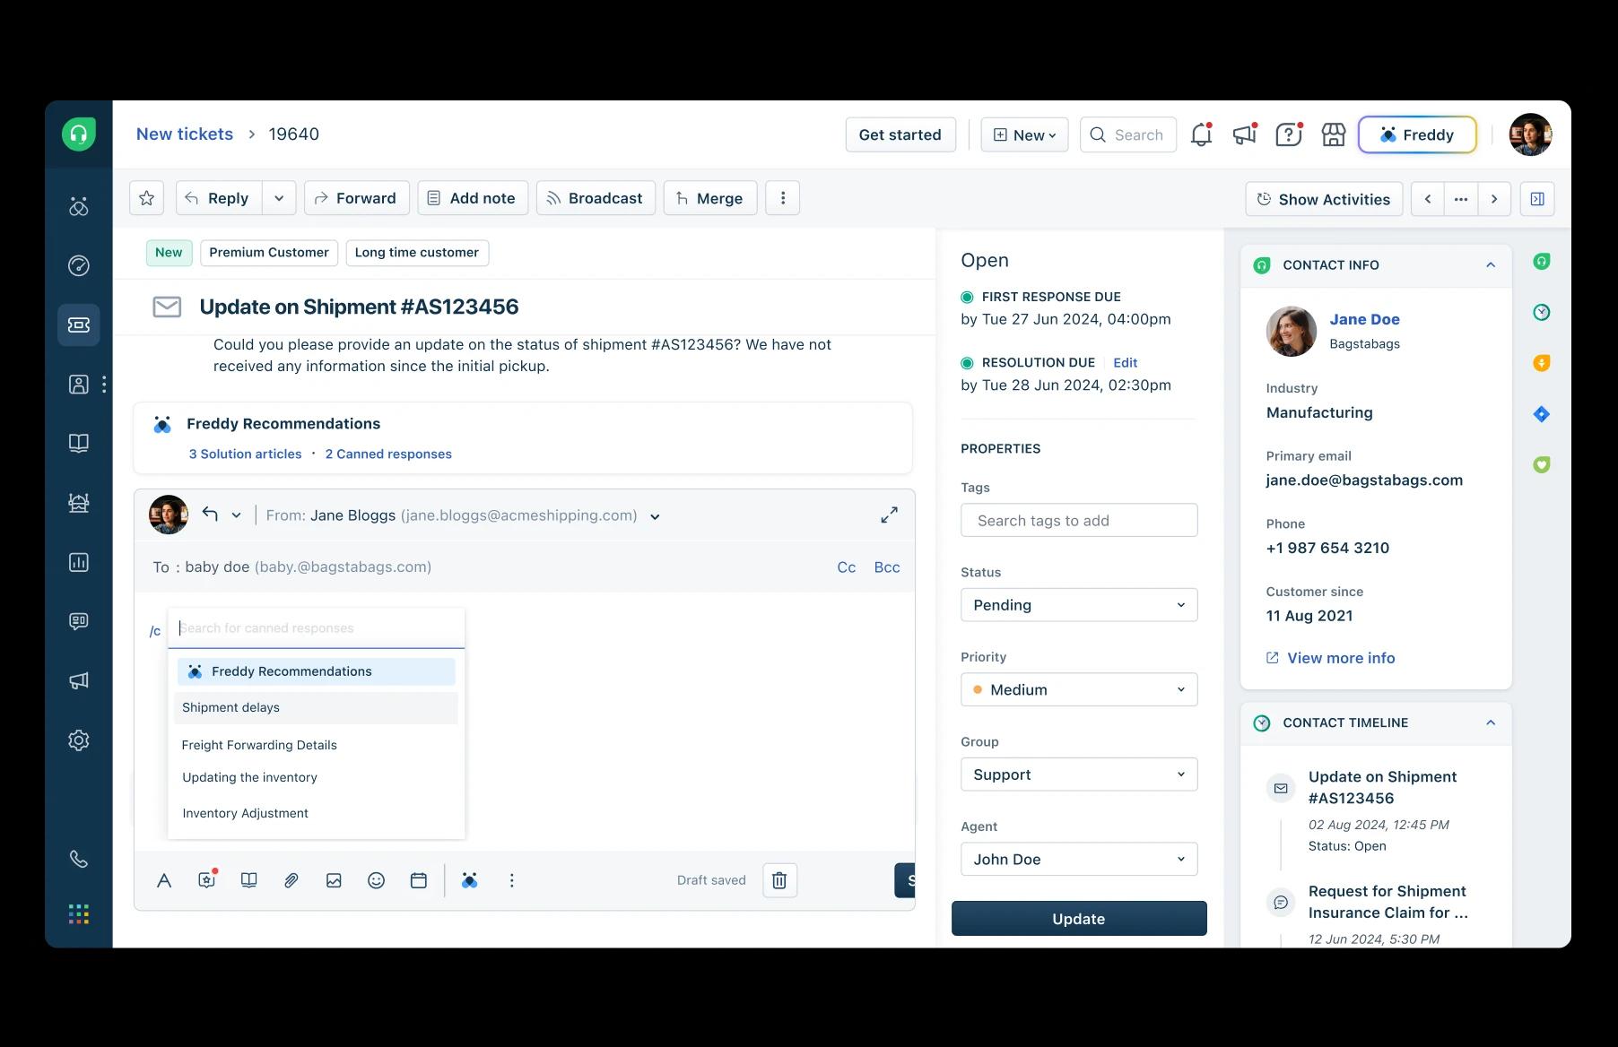Screen dimensions: 1618x1047
Task: Open more editor options menu
Action: pos(512,880)
